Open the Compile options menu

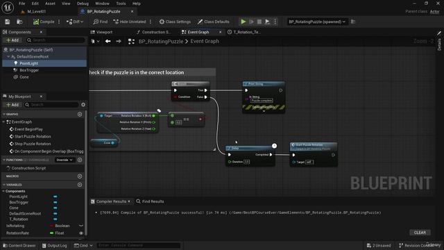(x=59, y=22)
